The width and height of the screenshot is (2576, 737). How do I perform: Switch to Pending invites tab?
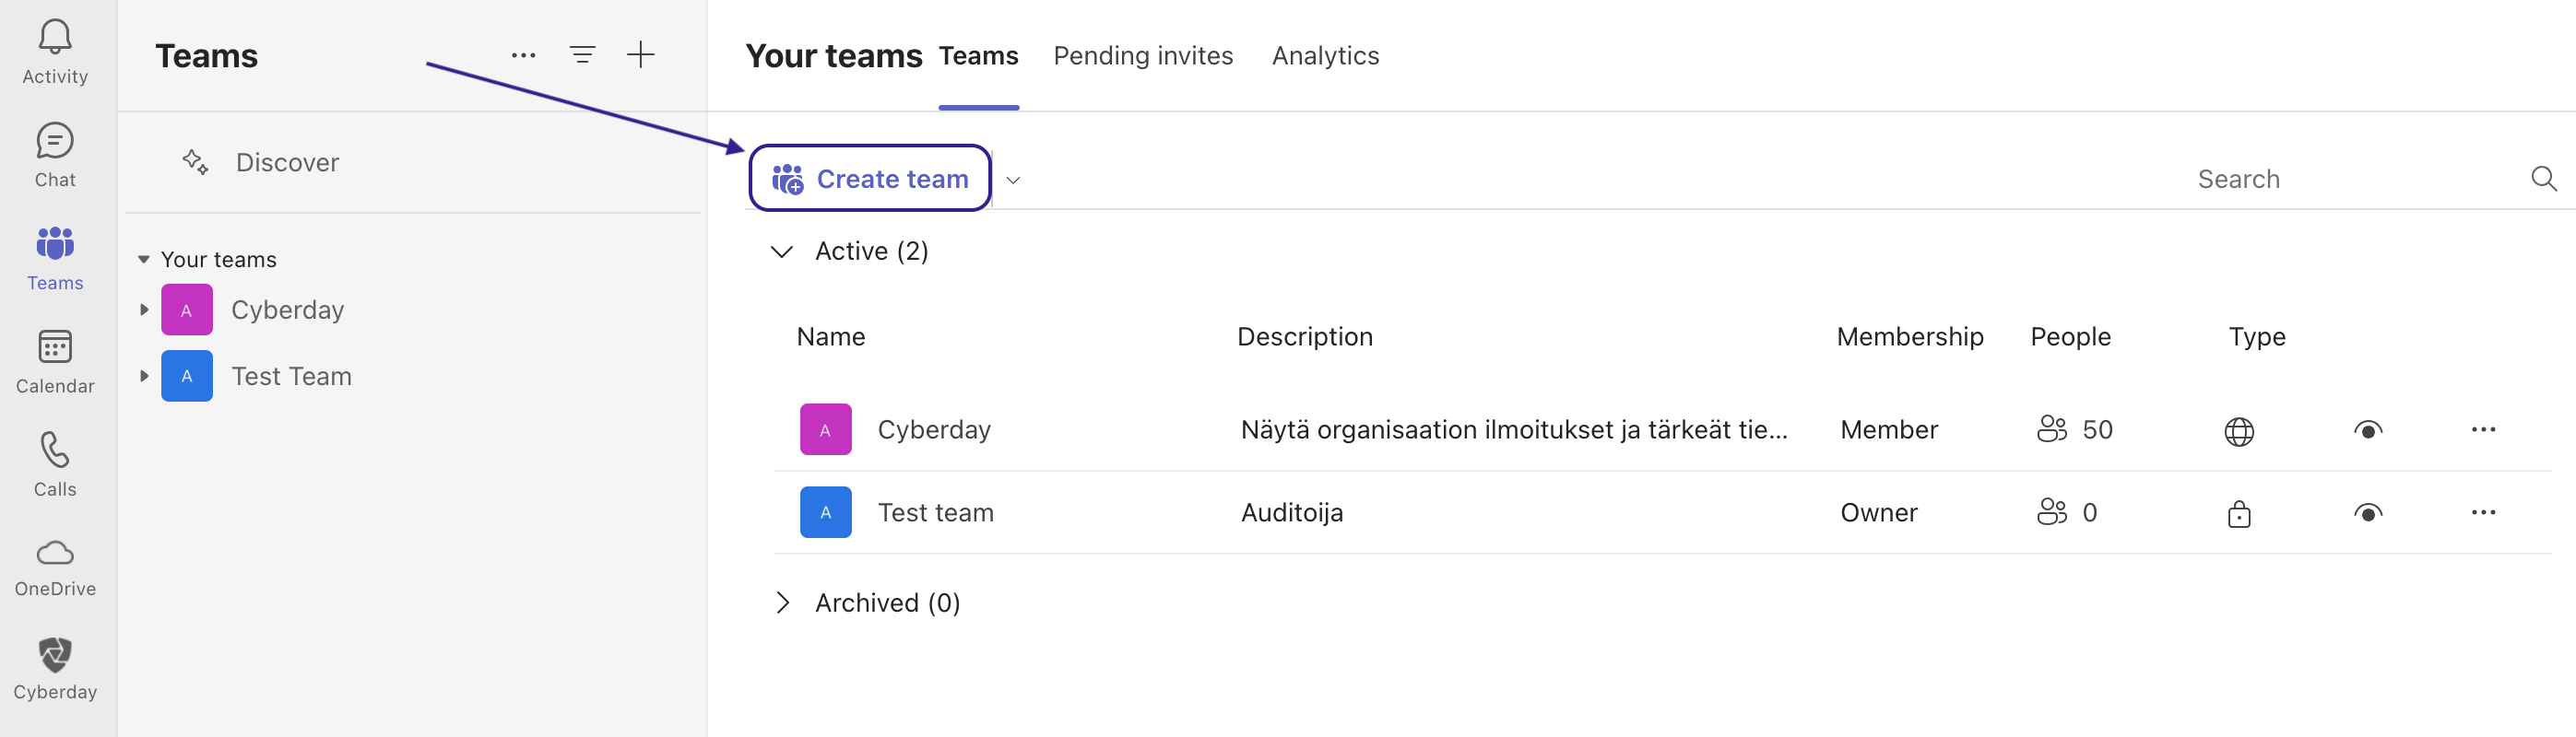[1143, 56]
